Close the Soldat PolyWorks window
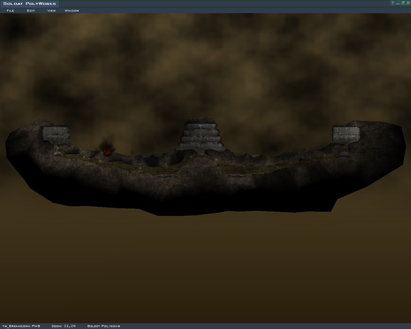Viewport: 411px width, 329px height. [x=407, y=3]
